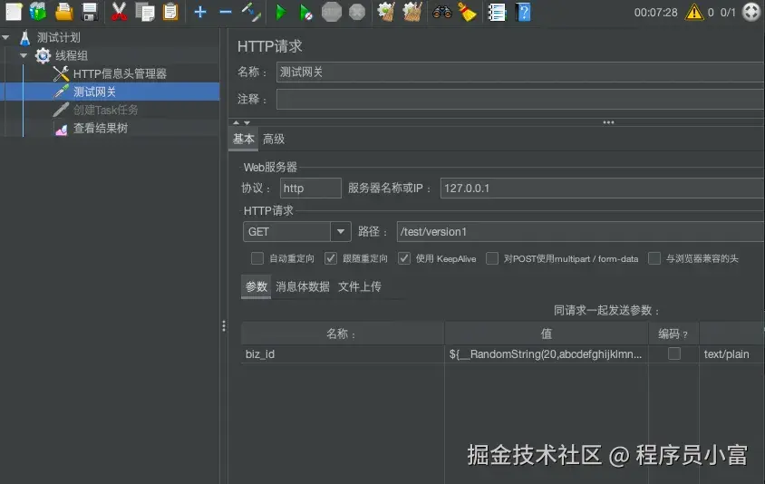Open the 文件上传 tab

tap(360, 286)
